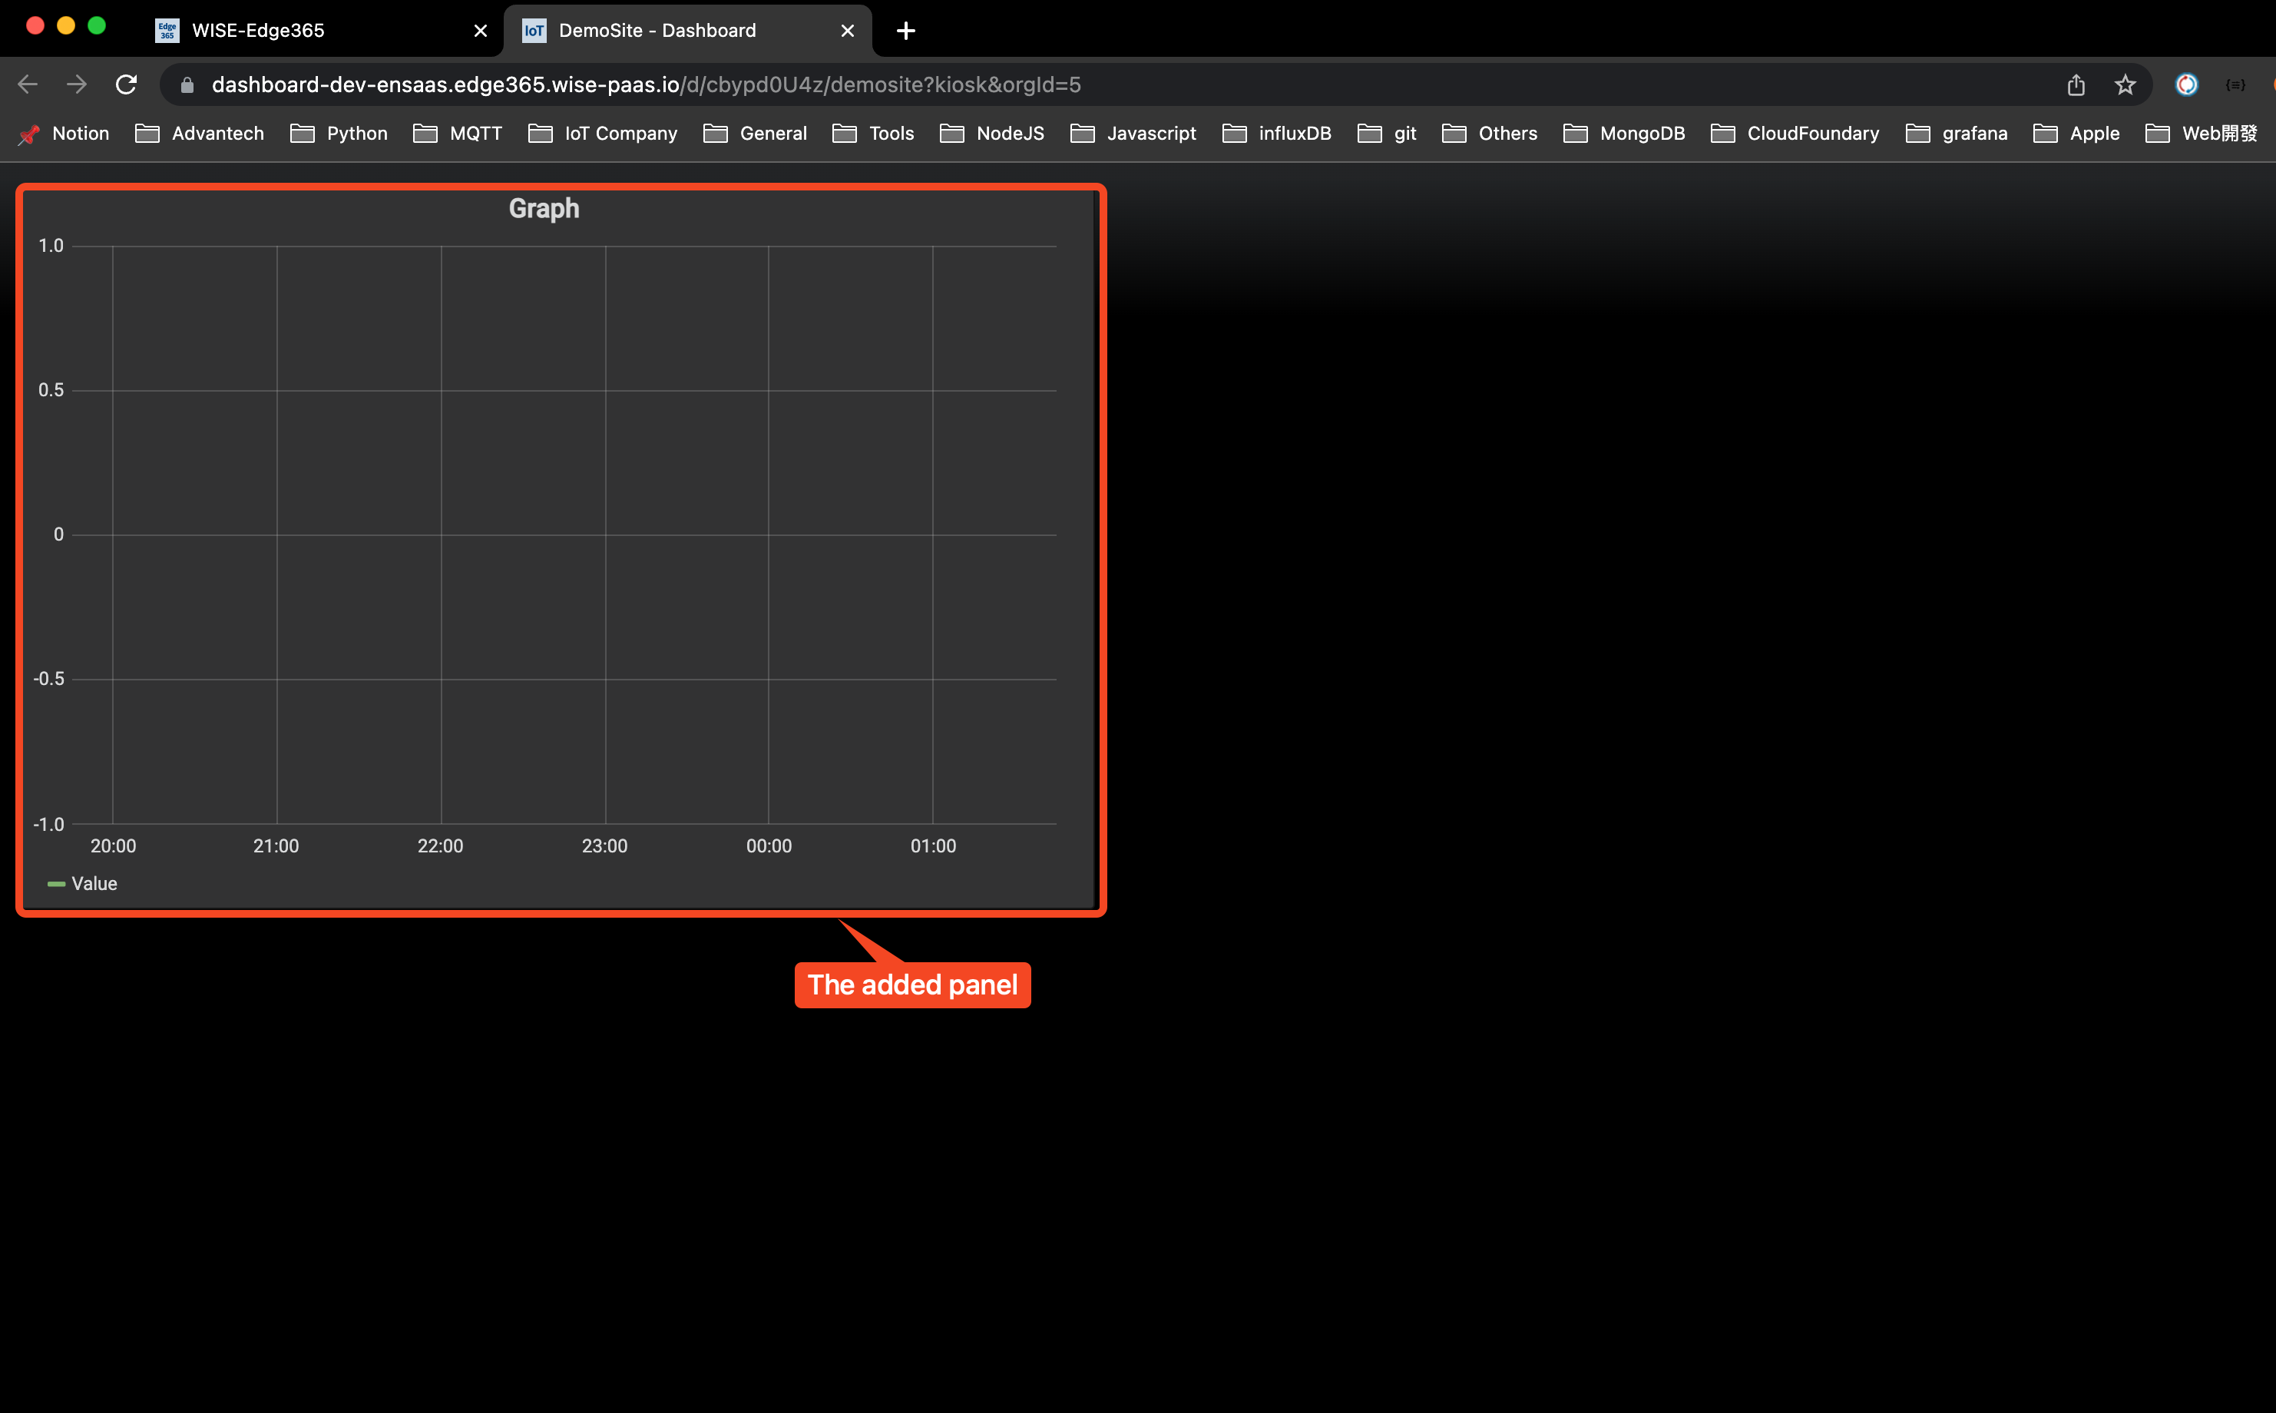Click the green Value color swatch in legend
The height and width of the screenshot is (1413, 2276).
click(55, 883)
